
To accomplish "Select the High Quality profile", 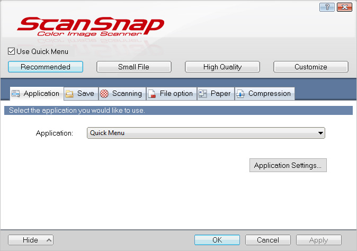I will [222, 67].
